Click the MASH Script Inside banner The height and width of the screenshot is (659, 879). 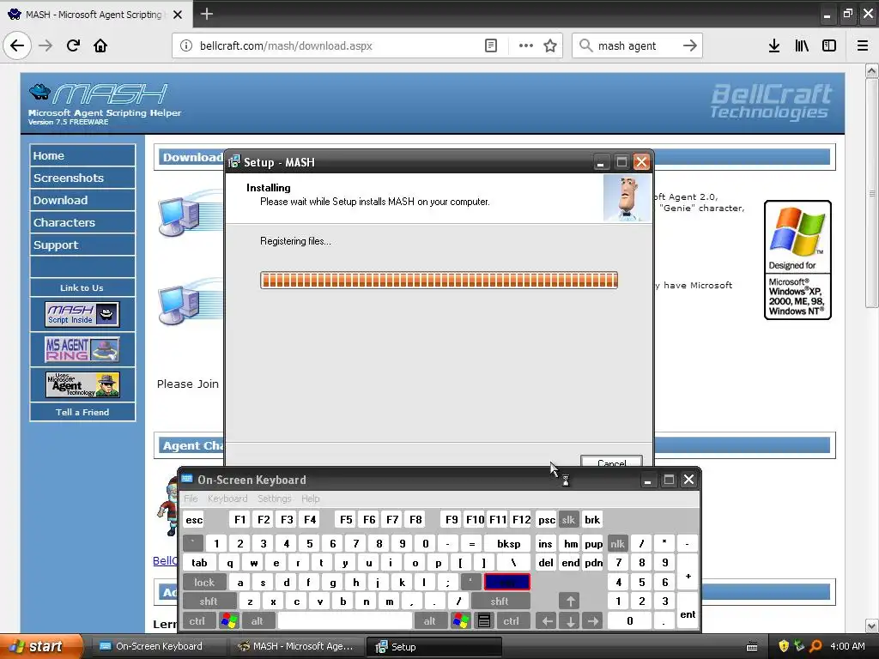[82, 314]
